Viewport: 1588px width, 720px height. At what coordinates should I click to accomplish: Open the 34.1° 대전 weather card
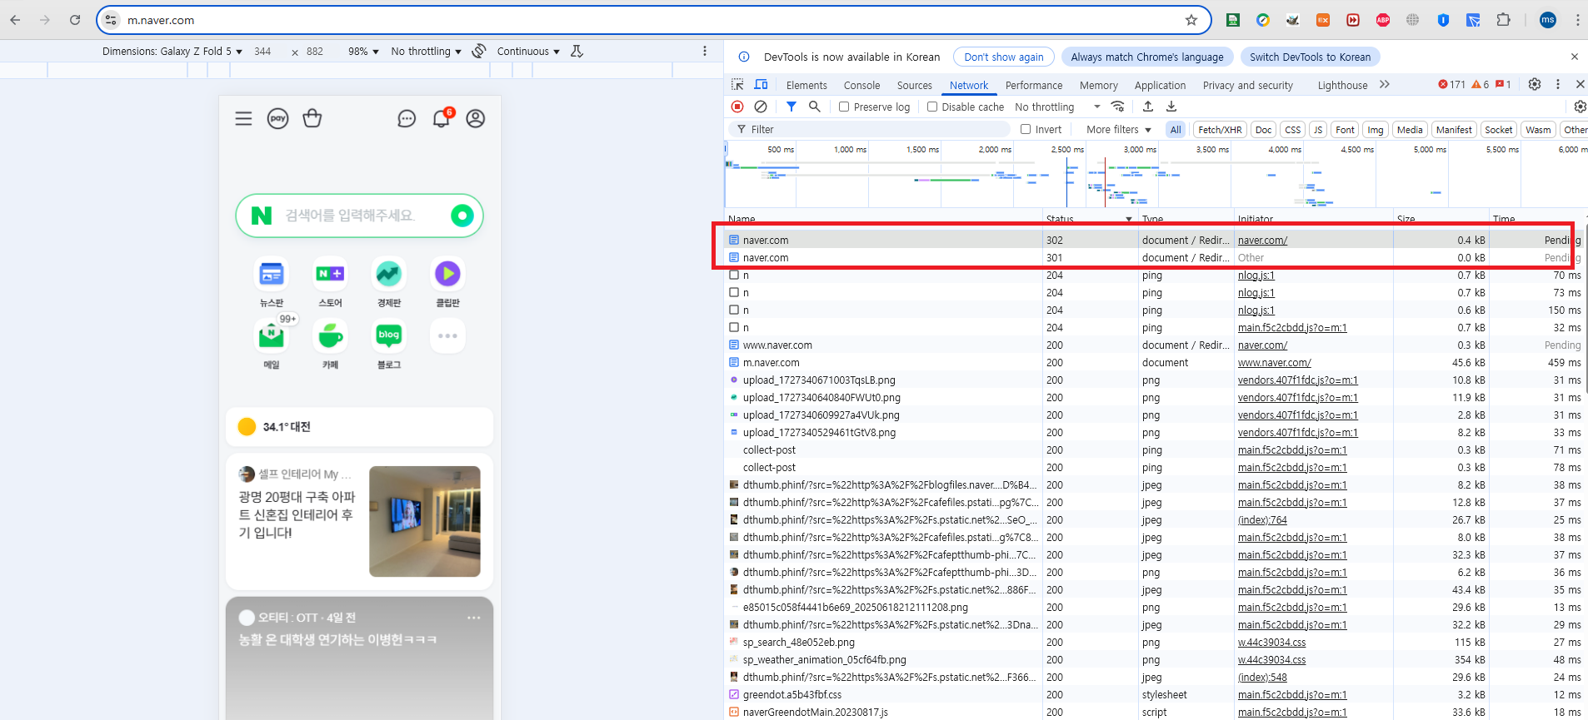359,426
